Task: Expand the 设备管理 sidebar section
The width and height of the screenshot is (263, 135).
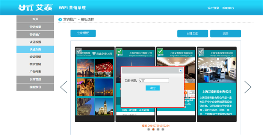Action: pos(35,79)
